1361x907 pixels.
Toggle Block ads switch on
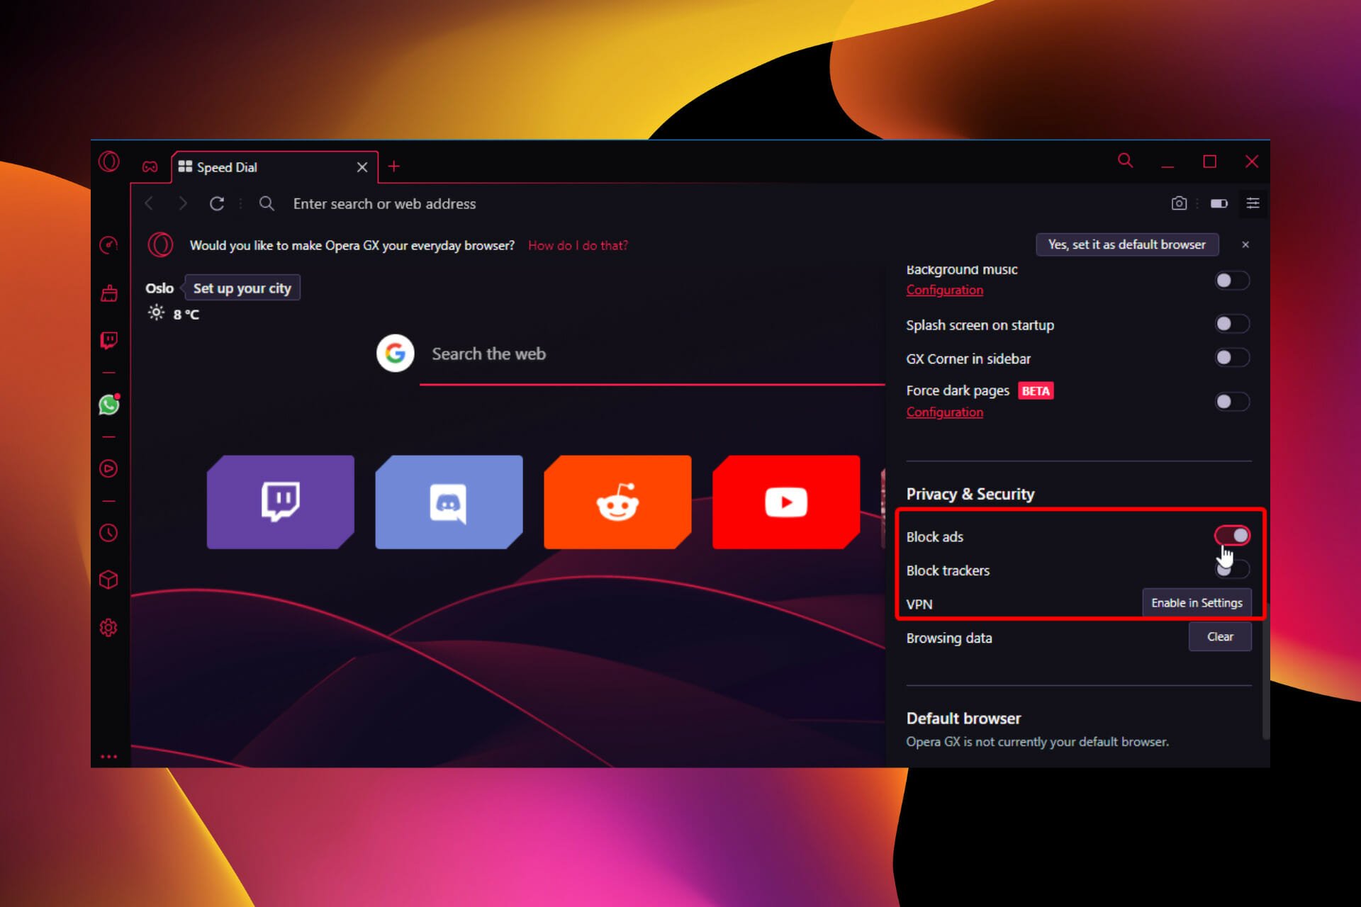[x=1233, y=536]
